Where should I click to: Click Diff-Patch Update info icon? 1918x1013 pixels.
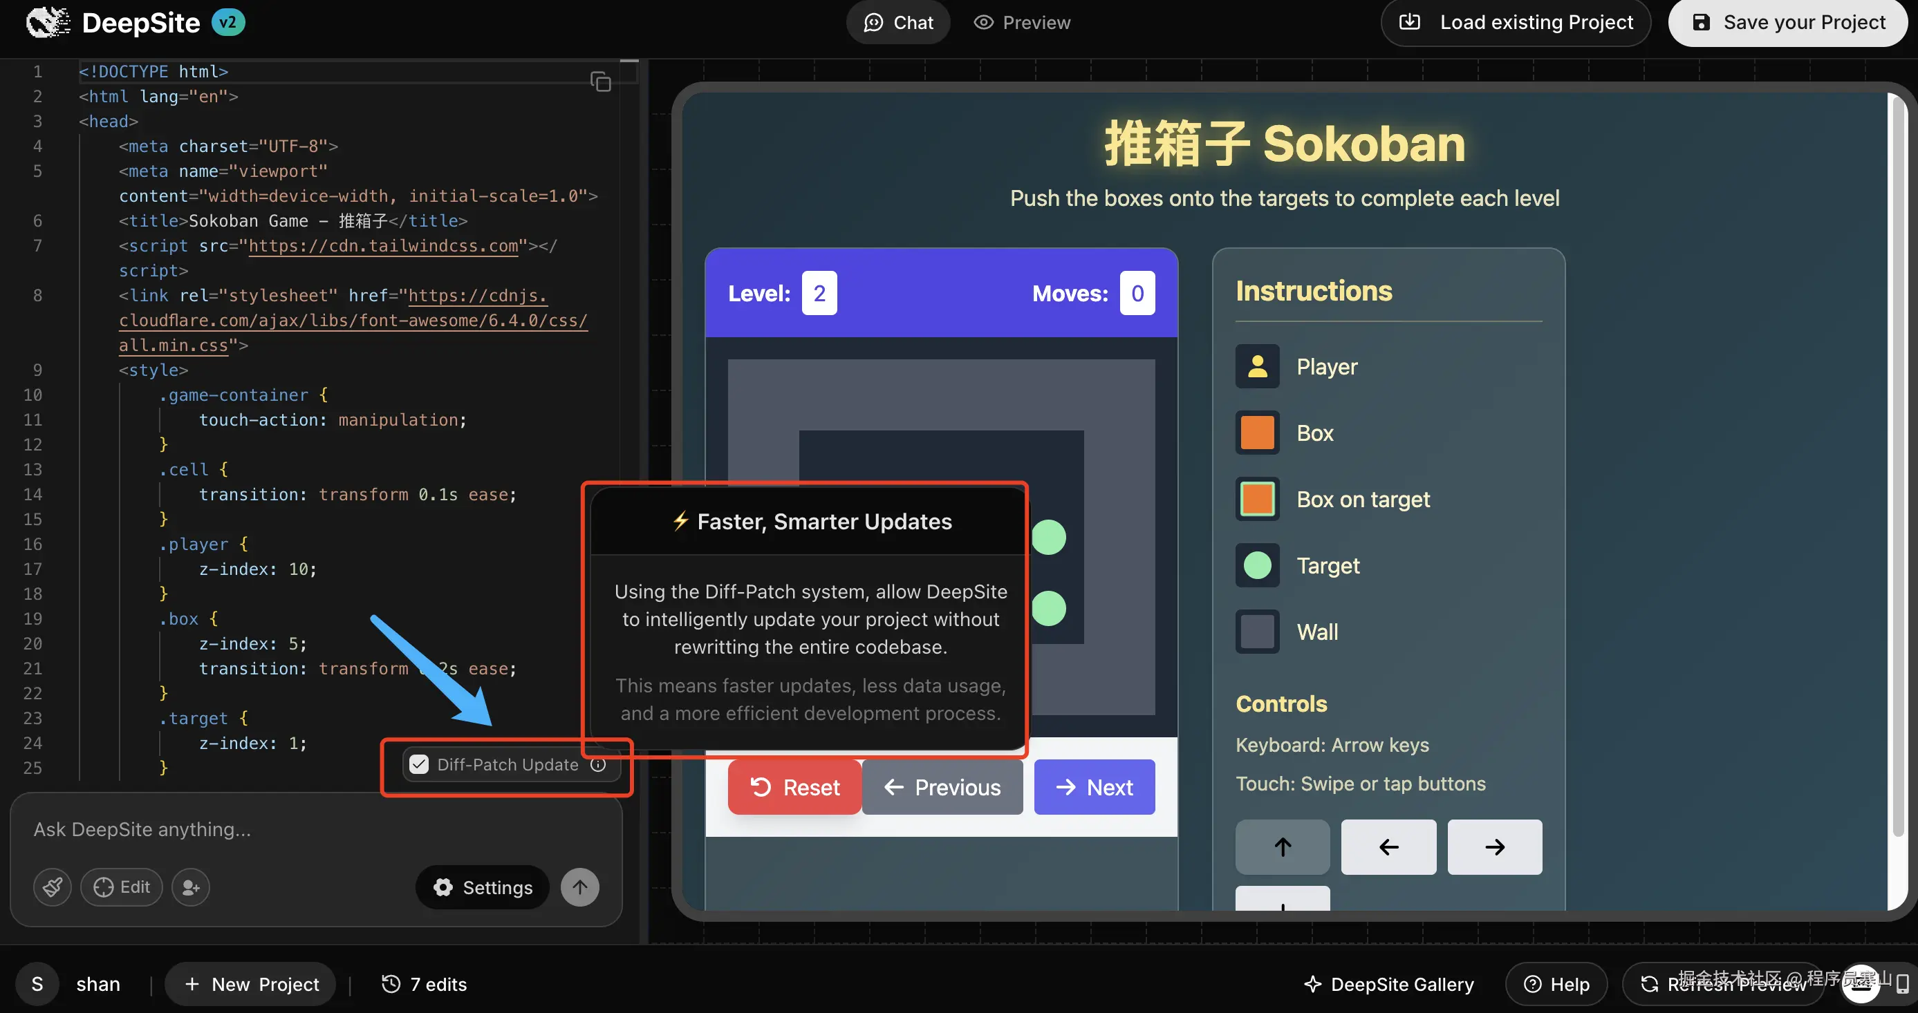[x=598, y=764]
